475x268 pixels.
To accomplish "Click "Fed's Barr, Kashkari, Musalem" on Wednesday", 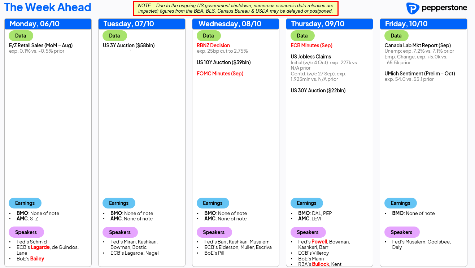I will tap(237, 242).
